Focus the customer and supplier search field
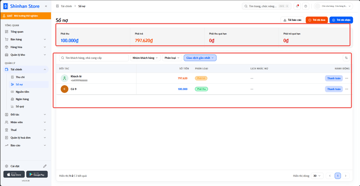The image size is (360, 186). coord(94,58)
